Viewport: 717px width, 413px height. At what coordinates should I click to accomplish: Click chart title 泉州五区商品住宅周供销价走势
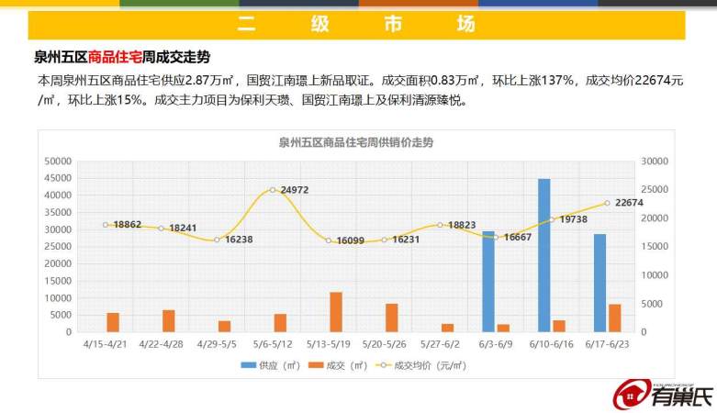(x=356, y=142)
